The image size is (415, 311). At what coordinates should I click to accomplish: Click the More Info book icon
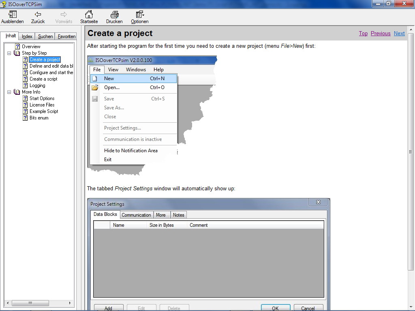(17, 92)
